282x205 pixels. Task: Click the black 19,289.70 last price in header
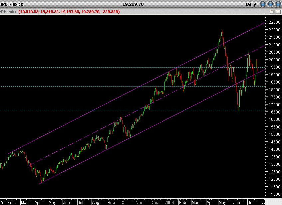pos(133,4)
